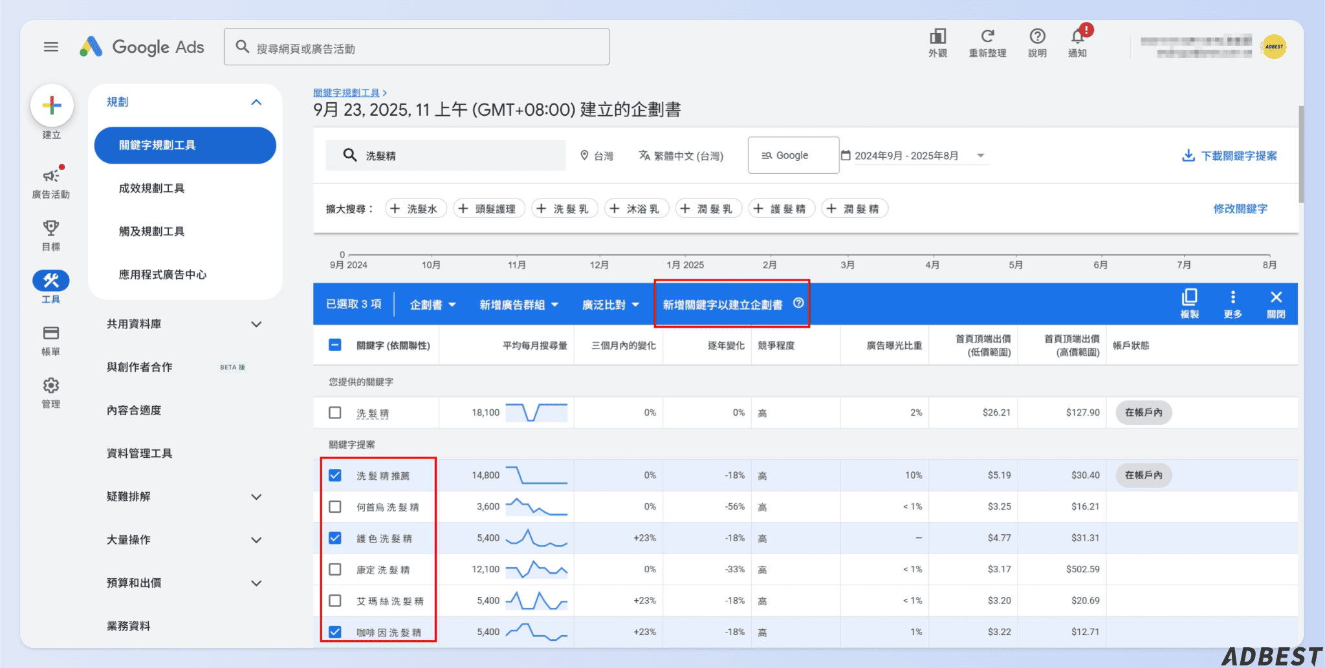
Task: Expand the 企劃書 dropdown in selection bar
Action: [x=432, y=305]
